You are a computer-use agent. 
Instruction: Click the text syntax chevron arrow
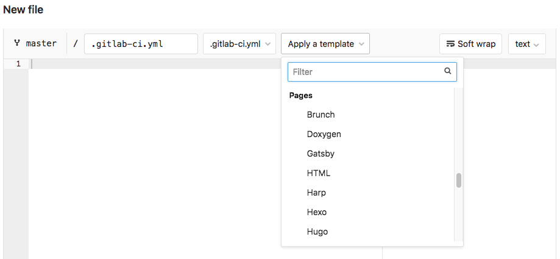(537, 44)
